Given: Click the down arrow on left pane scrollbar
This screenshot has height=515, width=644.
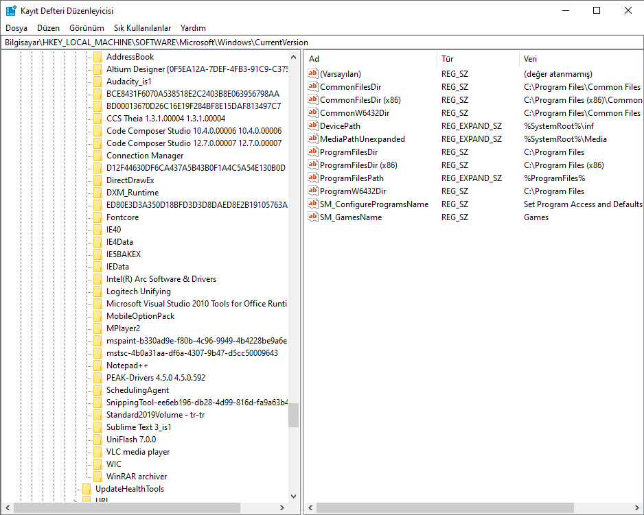Looking at the screenshot, I should (294, 496).
